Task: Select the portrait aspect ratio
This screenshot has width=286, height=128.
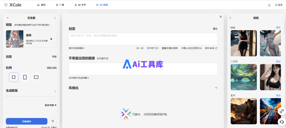Action: pyautogui.click(x=25, y=77)
